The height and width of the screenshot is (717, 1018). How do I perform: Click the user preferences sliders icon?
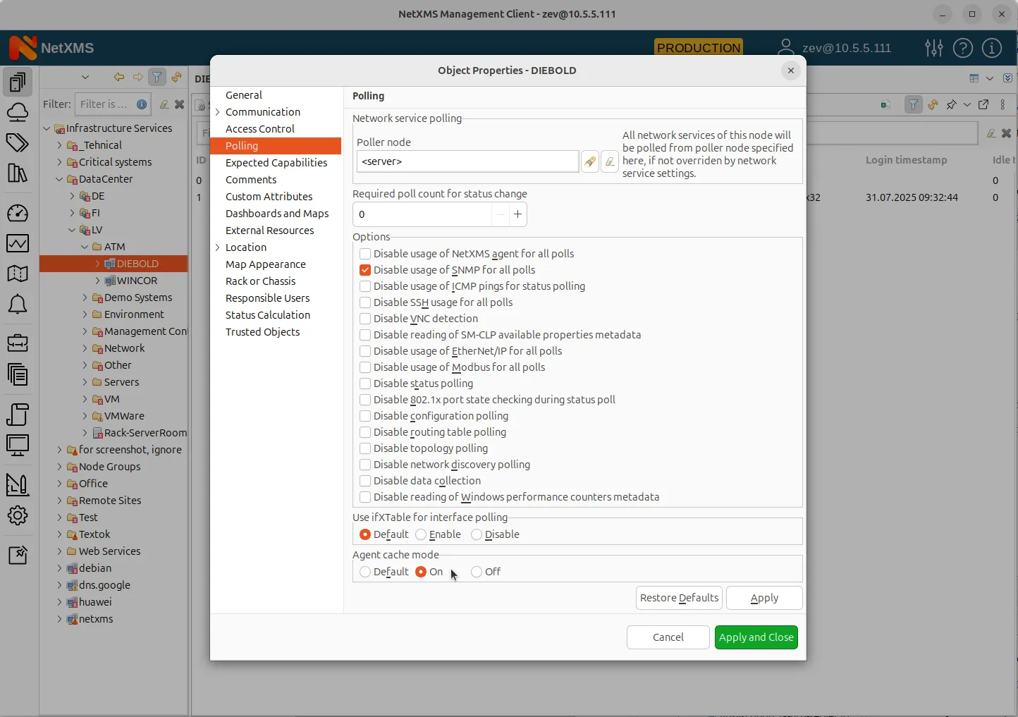[933, 48]
